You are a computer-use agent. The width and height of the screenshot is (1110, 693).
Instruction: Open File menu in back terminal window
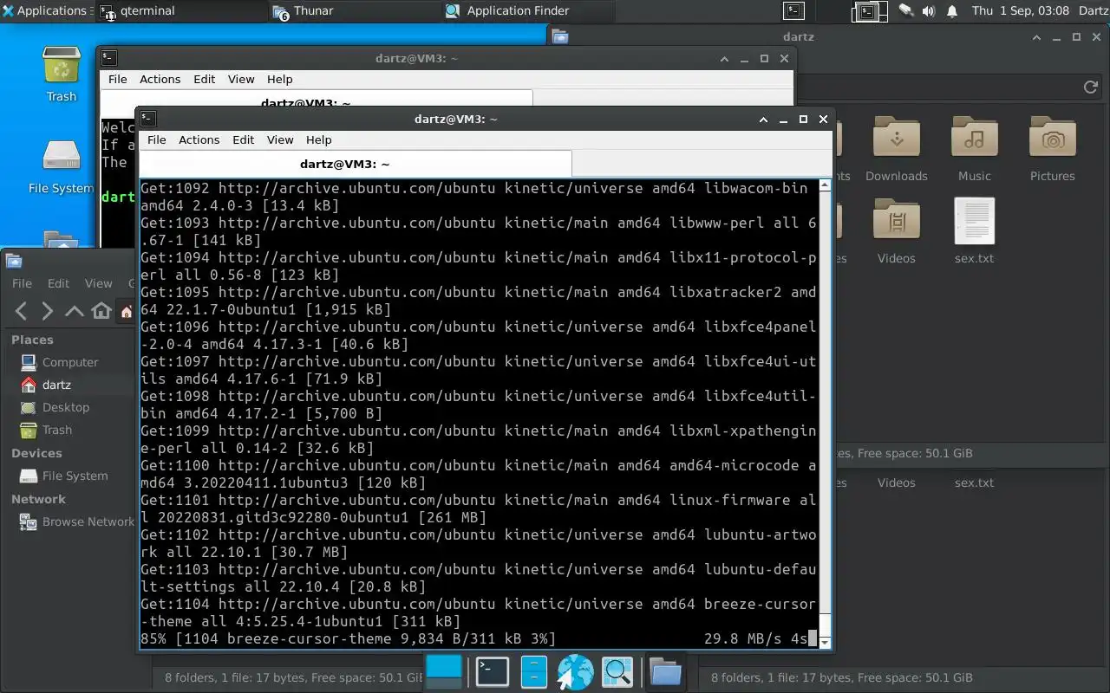pos(117,79)
